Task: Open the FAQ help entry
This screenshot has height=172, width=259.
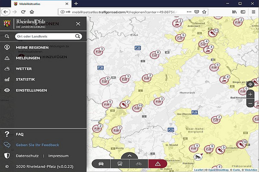Action: coord(20,134)
